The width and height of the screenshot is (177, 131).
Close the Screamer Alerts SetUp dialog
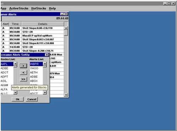(47, 55)
